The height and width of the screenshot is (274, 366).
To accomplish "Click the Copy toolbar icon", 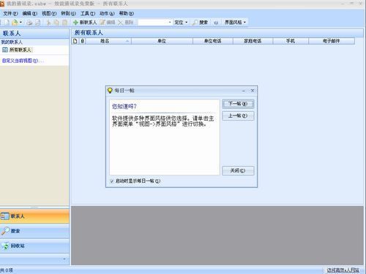I will [56, 23].
